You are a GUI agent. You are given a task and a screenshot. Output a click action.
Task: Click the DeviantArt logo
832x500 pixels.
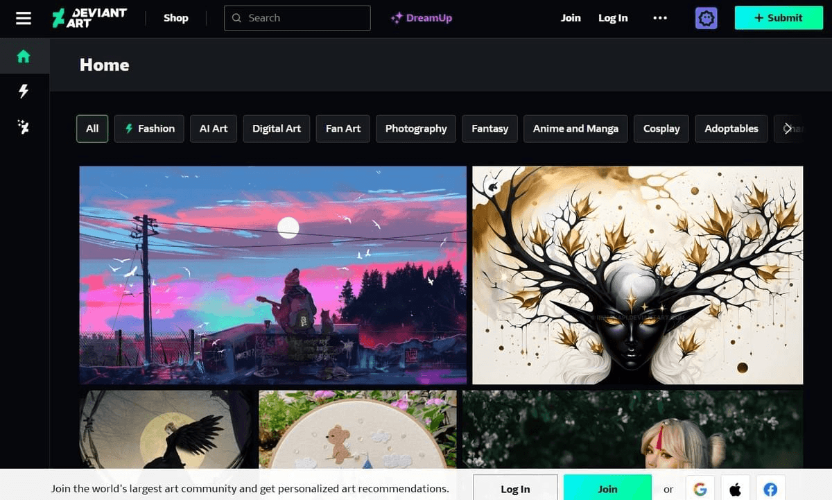coord(89,18)
